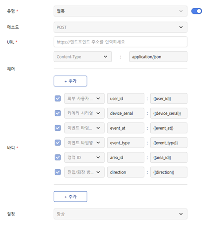
Task: Uncheck the user_id body row checkbox
Action: 58,99
